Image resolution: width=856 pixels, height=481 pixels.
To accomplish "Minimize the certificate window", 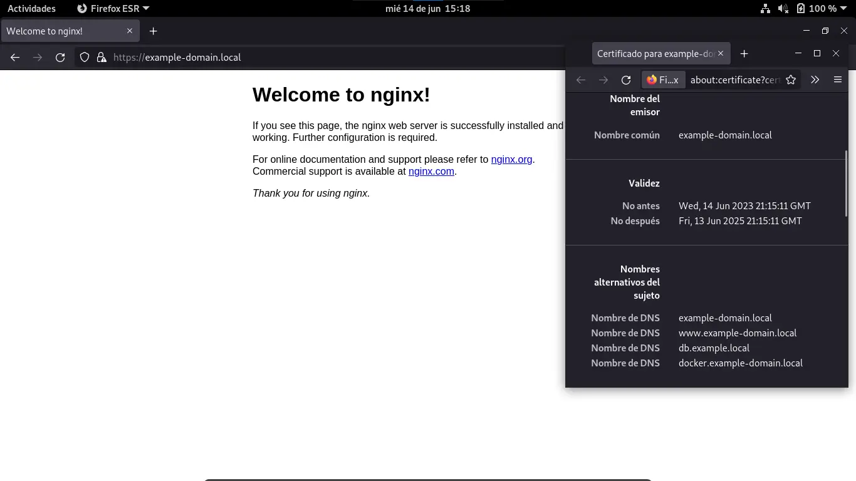I will click(x=798, y=54).
